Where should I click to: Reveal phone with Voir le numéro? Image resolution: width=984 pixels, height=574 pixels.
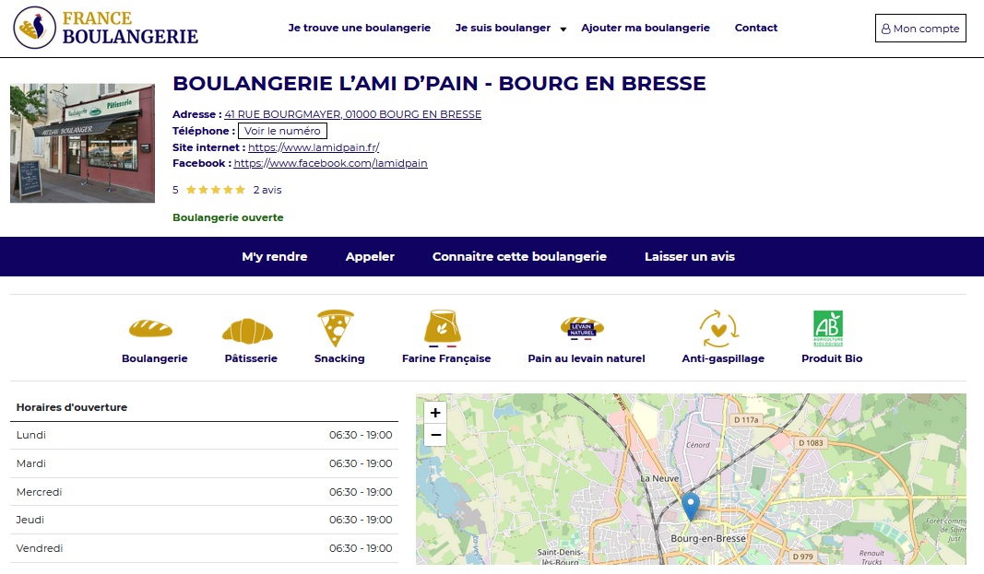pos(282,131)
